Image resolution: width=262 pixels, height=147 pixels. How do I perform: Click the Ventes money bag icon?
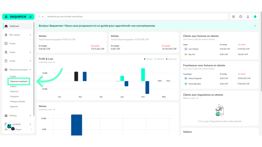click(6, 52)
